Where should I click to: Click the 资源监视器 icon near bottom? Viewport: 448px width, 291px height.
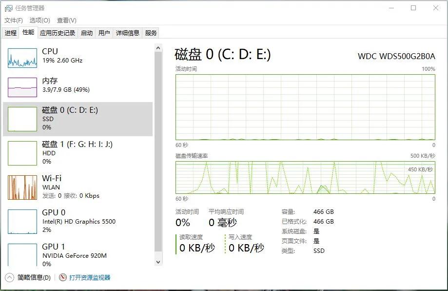(63, 277)
